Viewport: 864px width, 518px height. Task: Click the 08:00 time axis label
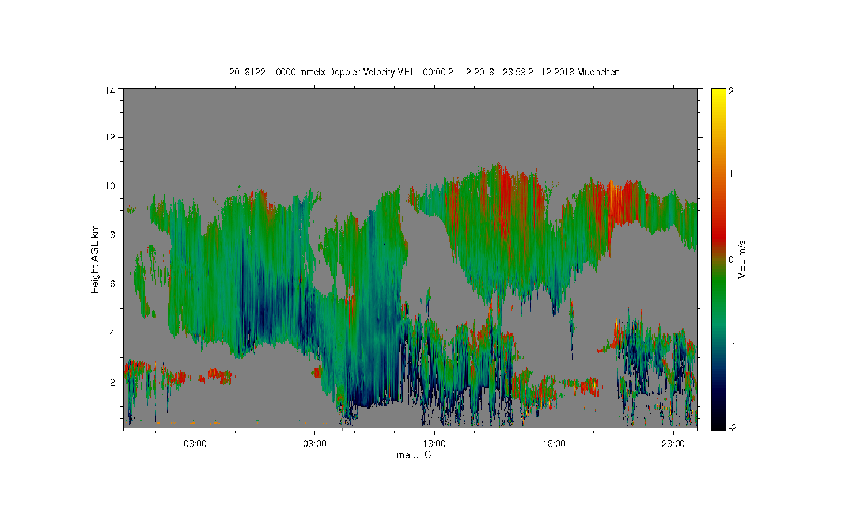[x=314, y=444]
